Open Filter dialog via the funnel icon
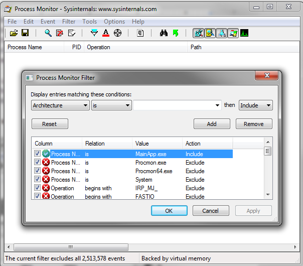Viewport: 303px width, 266px height. click(x=94, y=33)
